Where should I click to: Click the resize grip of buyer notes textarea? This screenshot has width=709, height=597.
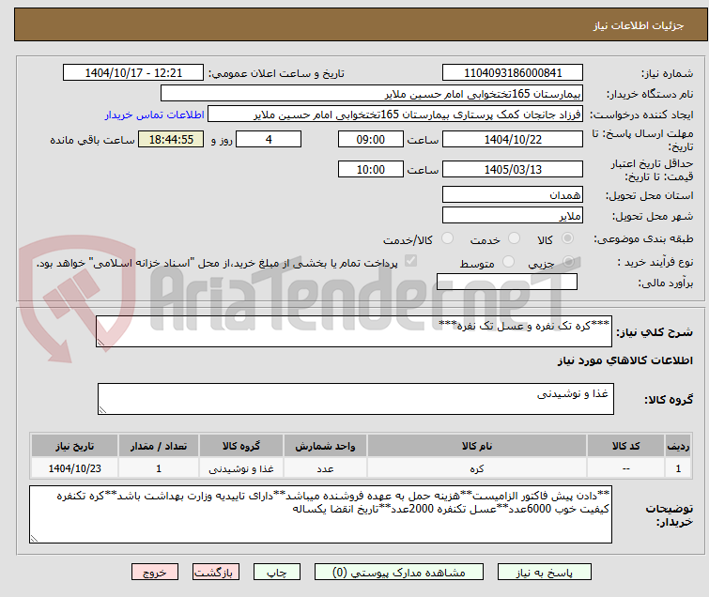pos(34,538)
